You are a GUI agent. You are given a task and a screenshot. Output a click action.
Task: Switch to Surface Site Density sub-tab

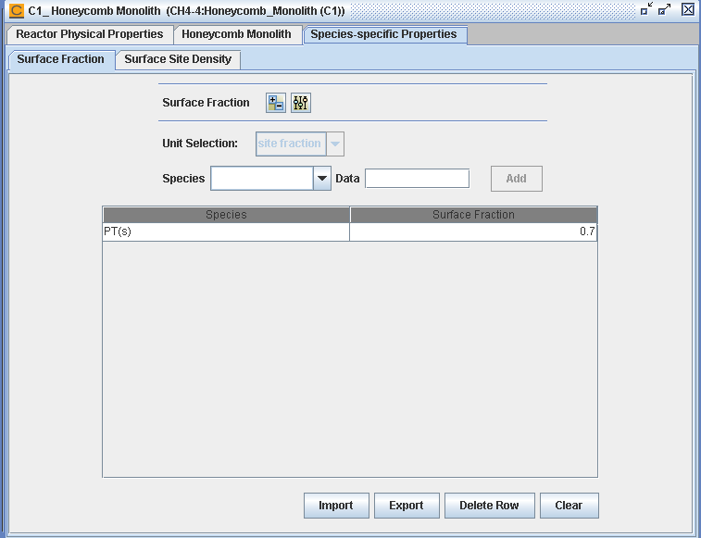178,59
